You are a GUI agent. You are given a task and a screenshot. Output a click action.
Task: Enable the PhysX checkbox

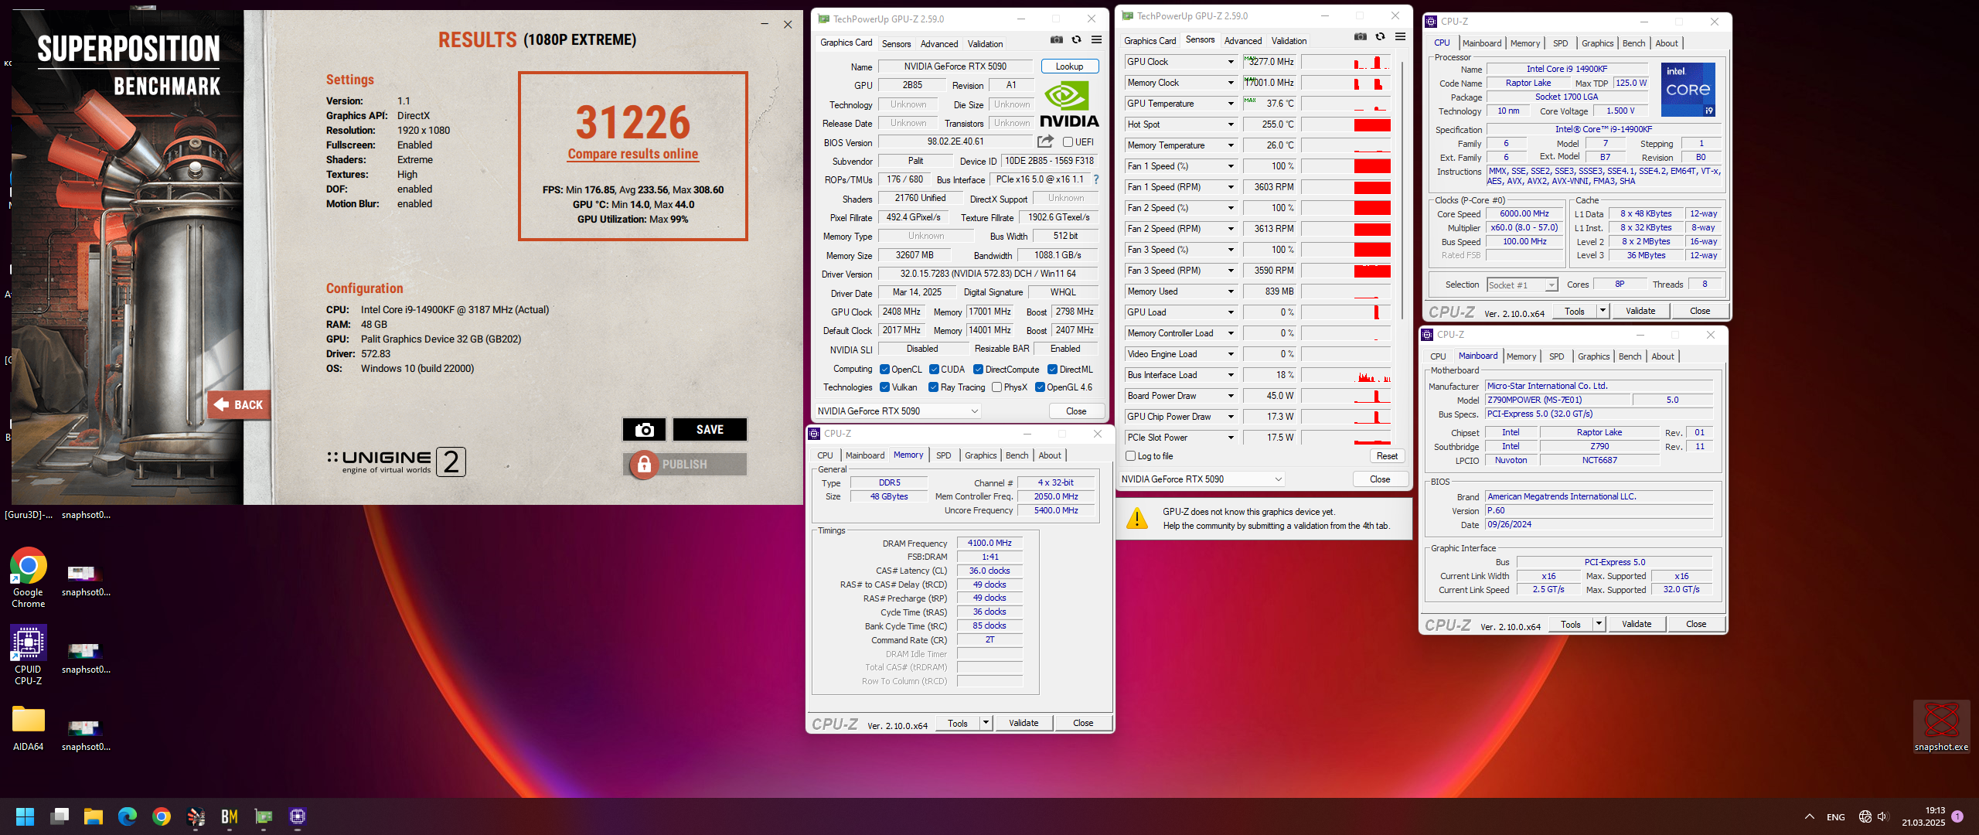pos(997,387)
